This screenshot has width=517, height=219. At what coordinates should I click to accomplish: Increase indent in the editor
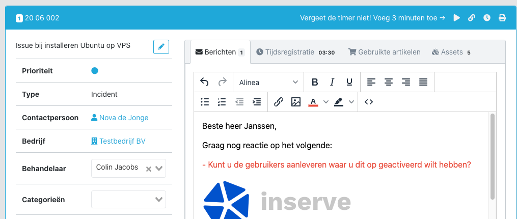coord(257,102)
